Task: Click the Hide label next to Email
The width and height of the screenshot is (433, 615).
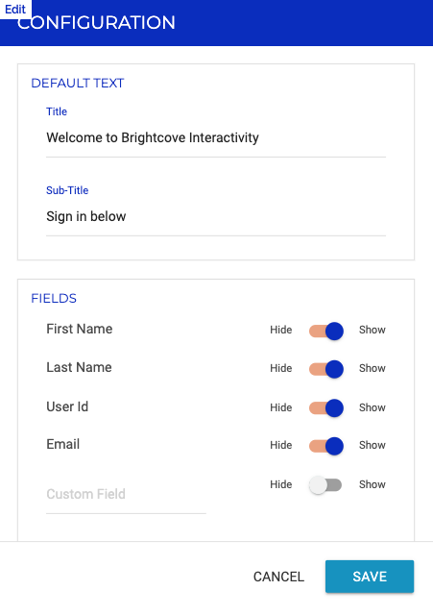Action: (281, 445)
